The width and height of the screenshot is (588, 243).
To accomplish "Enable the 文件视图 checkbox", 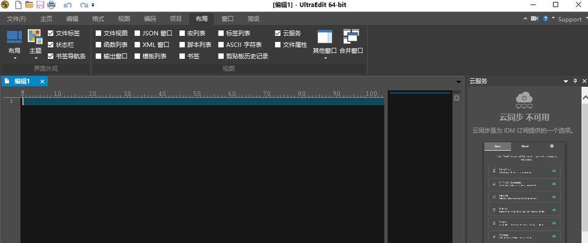I will click(x=98, y=33).
